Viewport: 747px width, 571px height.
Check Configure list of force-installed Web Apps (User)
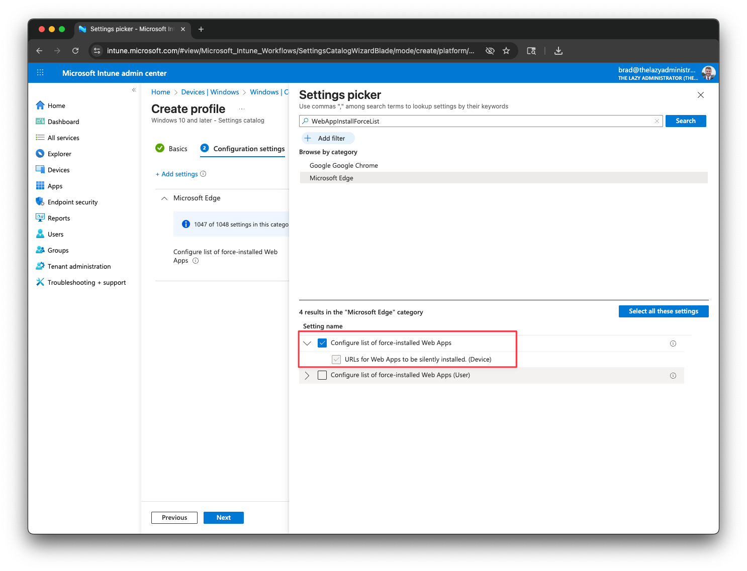click(x=322, y=375)
